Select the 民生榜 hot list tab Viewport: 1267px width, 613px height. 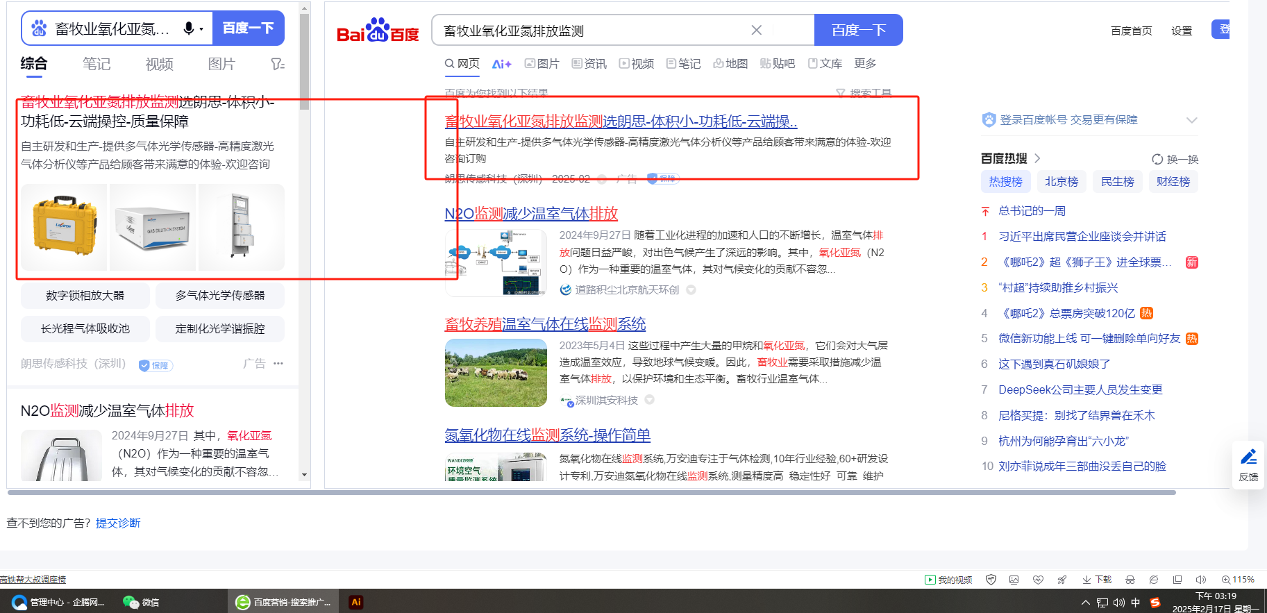1118,182
